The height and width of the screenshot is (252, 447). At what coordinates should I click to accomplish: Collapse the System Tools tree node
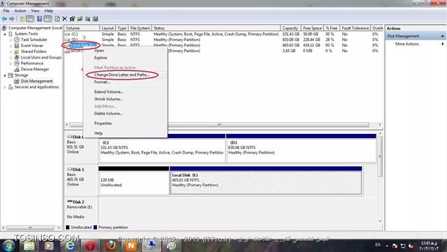5,34
